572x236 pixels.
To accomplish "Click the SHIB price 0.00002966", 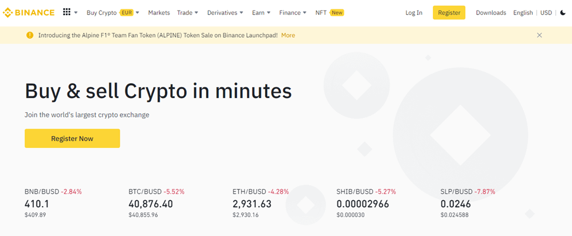I will pos(363,204).
